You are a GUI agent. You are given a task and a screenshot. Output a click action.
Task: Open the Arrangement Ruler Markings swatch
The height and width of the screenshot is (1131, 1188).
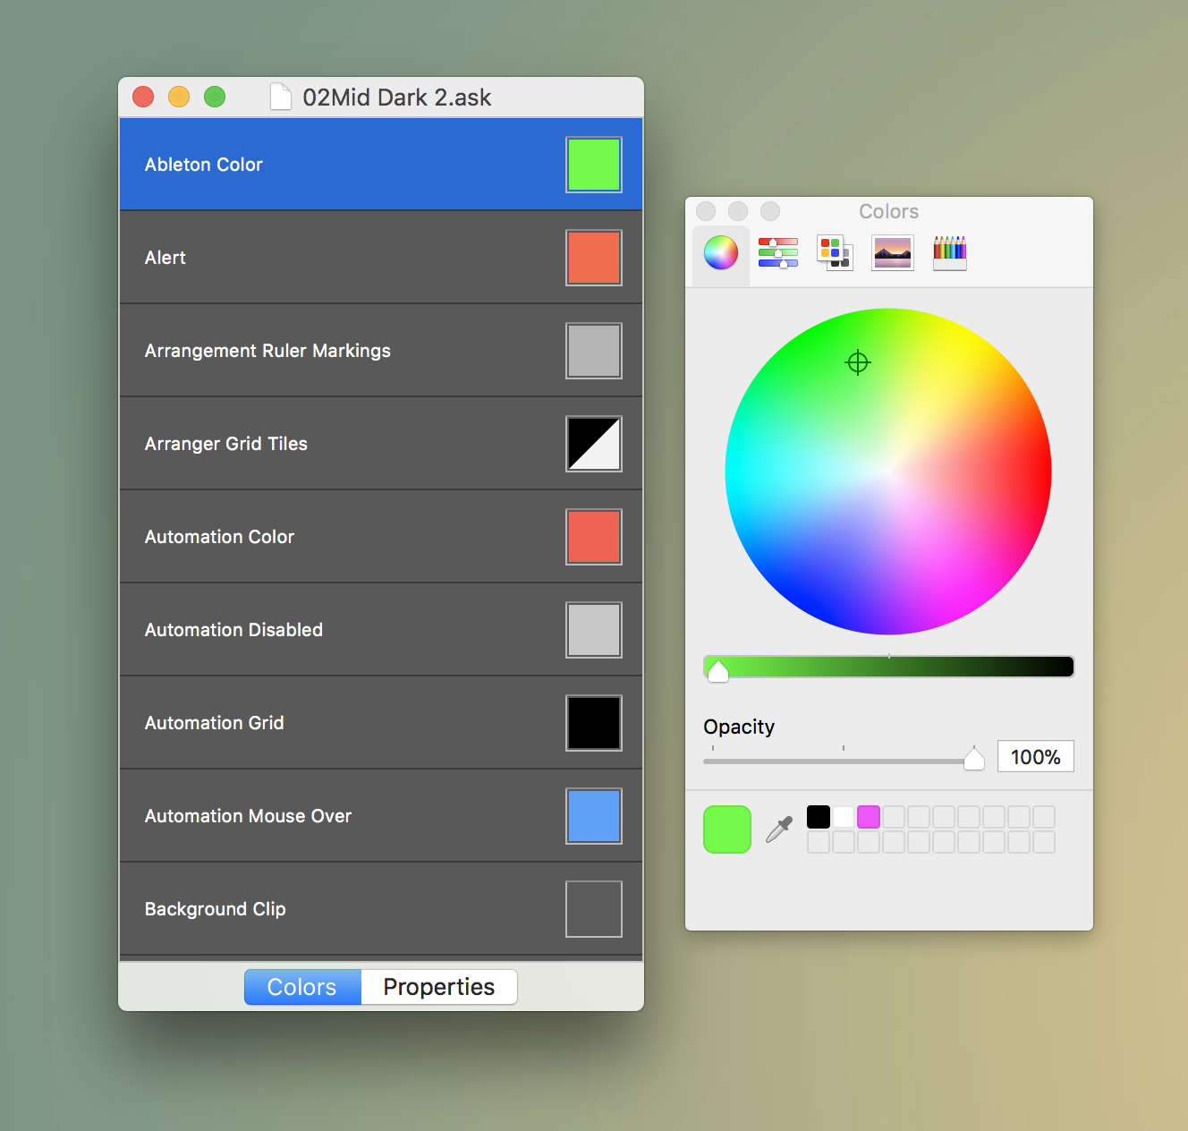(594, 351)
